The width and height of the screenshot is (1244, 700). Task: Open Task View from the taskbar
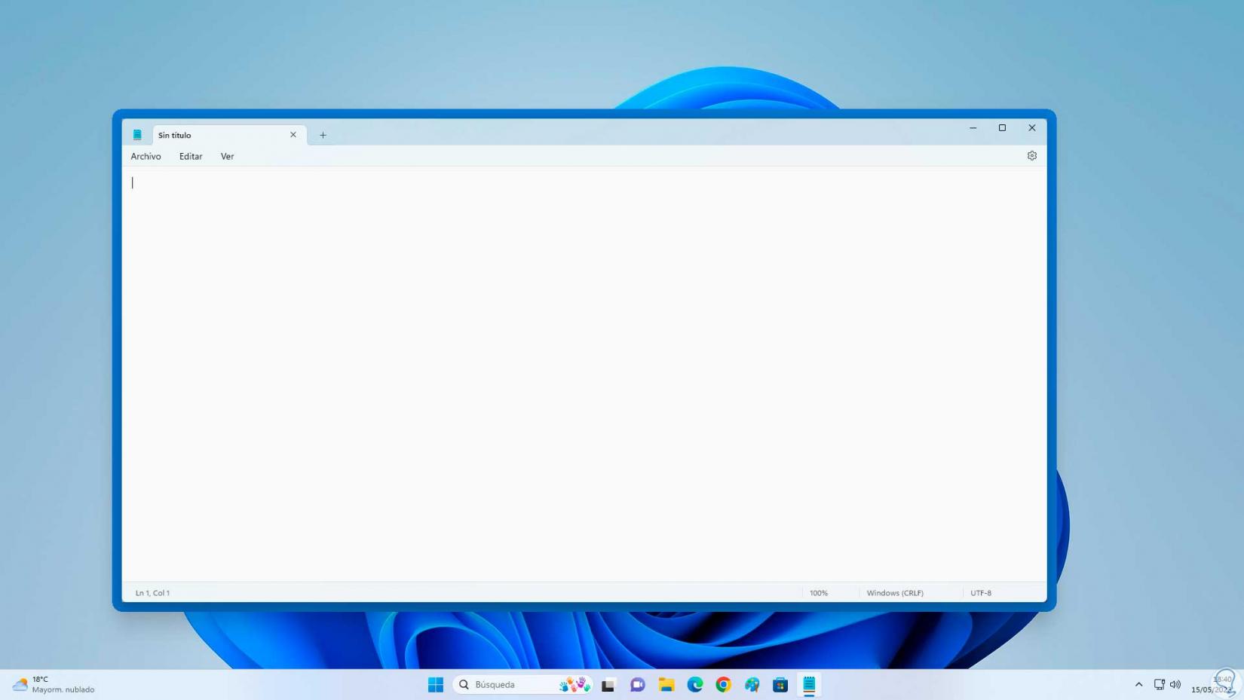click(608, 685)
